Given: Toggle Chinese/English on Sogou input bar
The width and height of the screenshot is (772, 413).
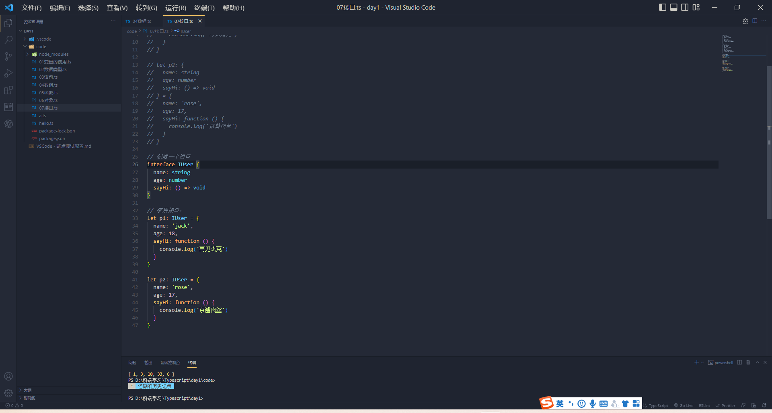Looking at the screenshot, I should [559, 403].
